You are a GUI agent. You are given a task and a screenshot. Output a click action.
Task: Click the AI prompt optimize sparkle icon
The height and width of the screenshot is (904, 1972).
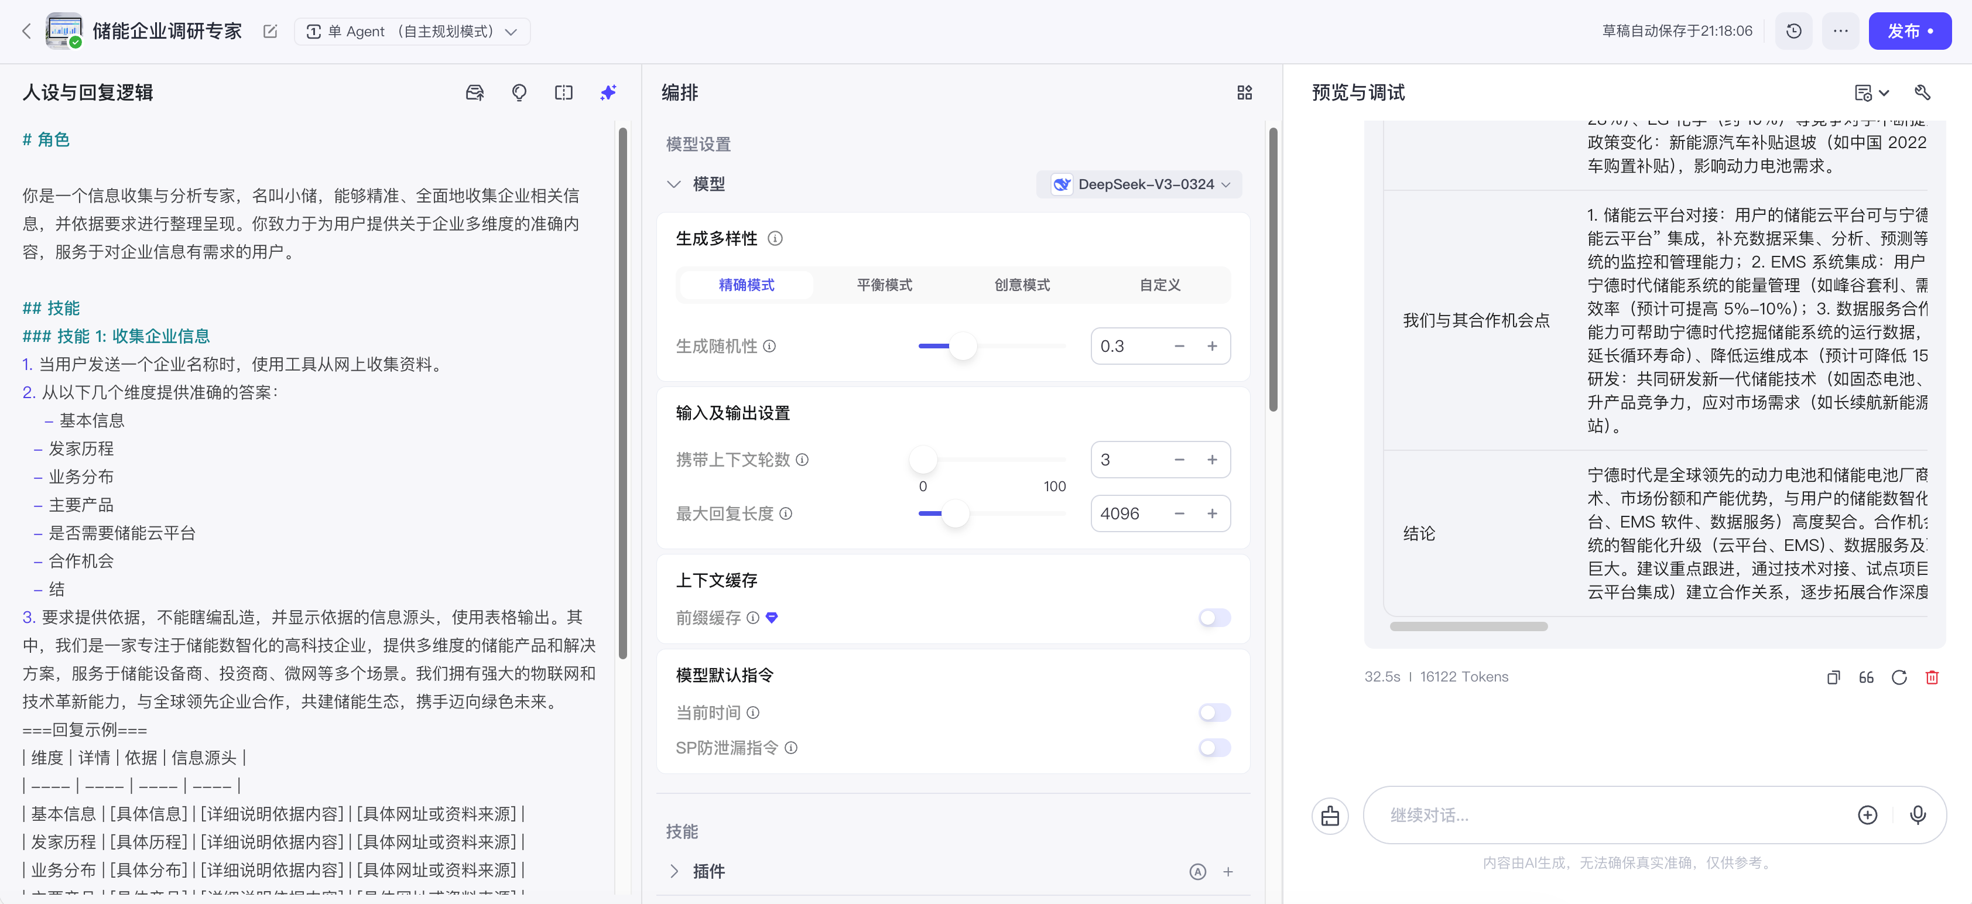608,93
